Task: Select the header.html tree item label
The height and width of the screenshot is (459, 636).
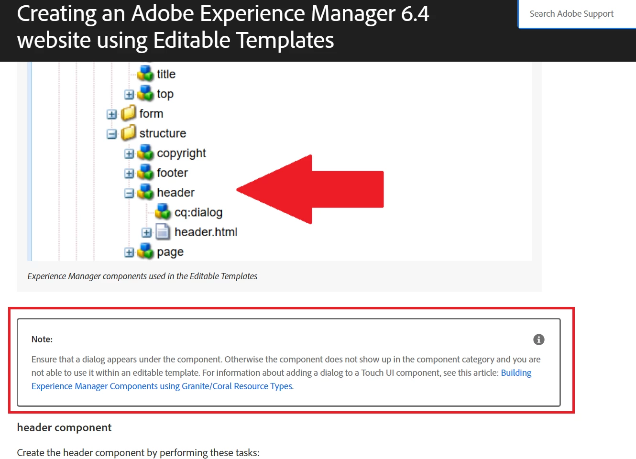Action: pos(206,232)
